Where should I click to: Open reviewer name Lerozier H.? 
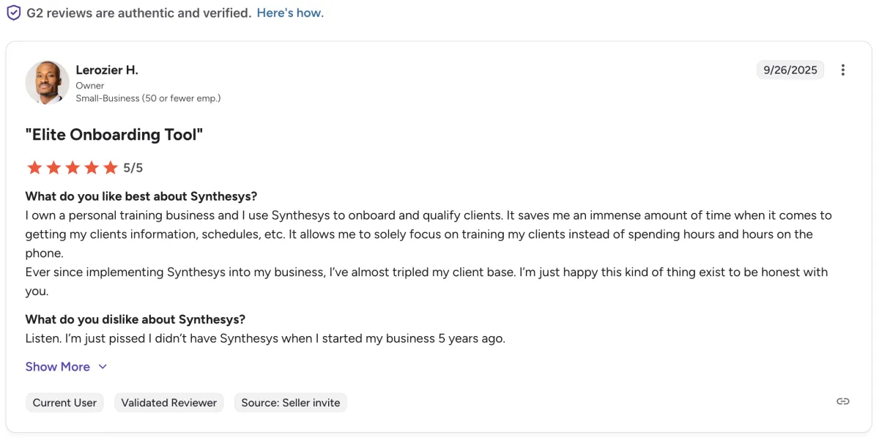[x=107, y=70]
